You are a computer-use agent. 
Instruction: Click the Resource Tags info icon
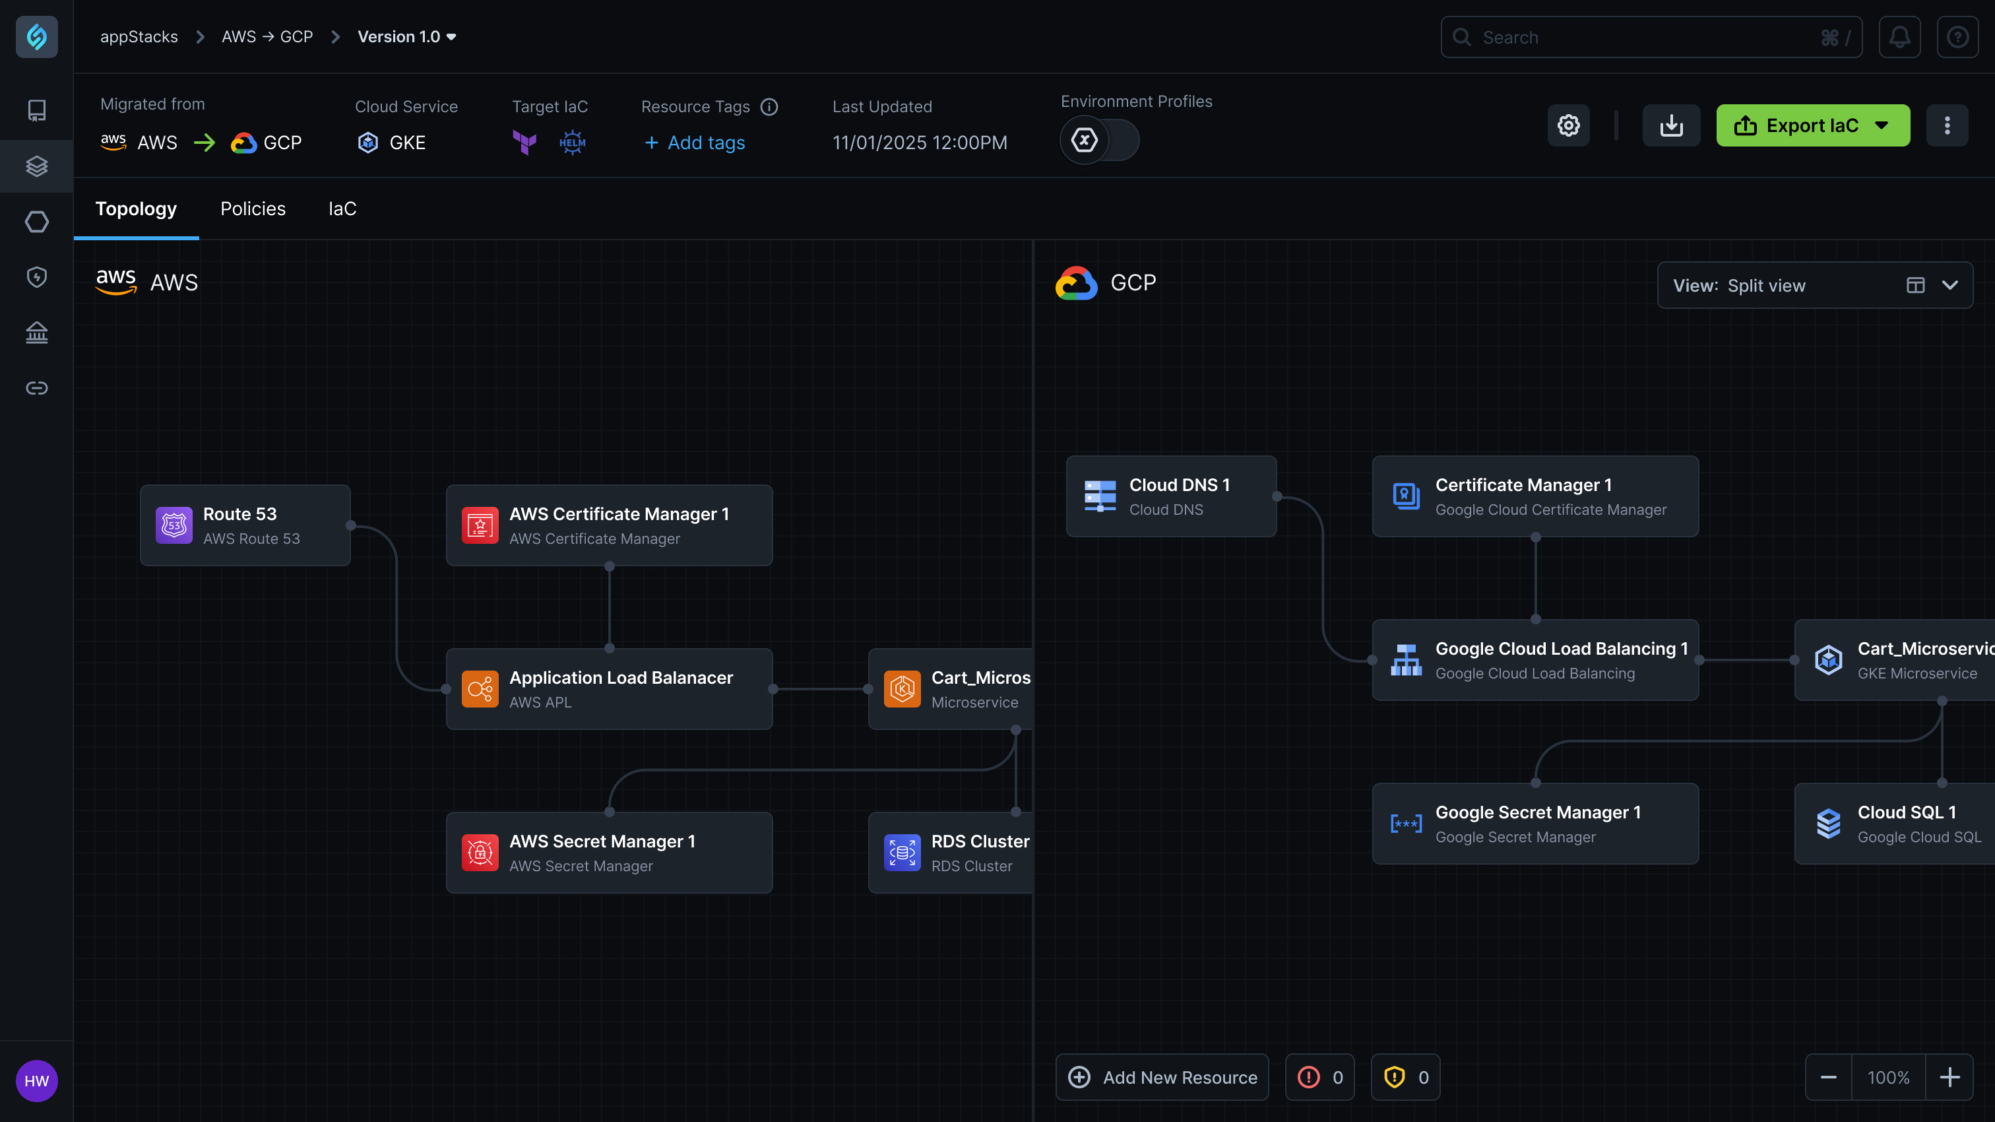769,107
